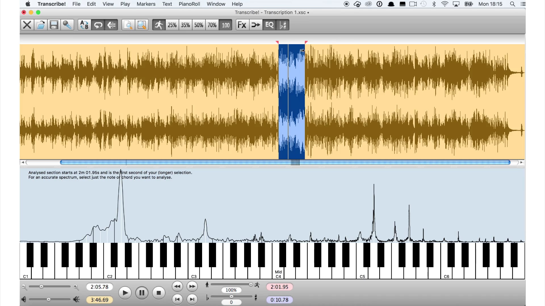
Task: Set playback speed to 25%
Action: coord(172,25)
